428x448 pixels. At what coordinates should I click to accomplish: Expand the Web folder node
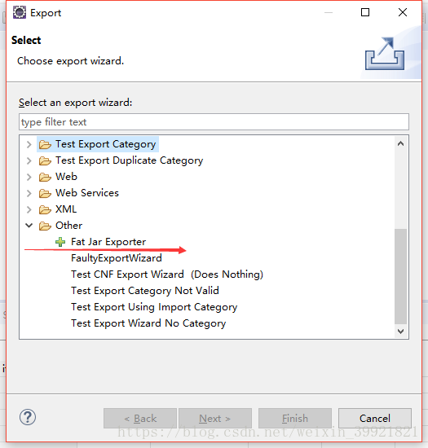tap(29, 177)
